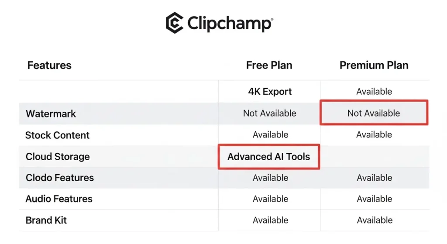Click the red-outlined Not Available cell
This screenshot has width=447, height=244.
(374, 113)
